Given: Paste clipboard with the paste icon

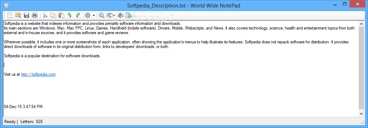Looking at the screenshot, I should tap(61, 15).
